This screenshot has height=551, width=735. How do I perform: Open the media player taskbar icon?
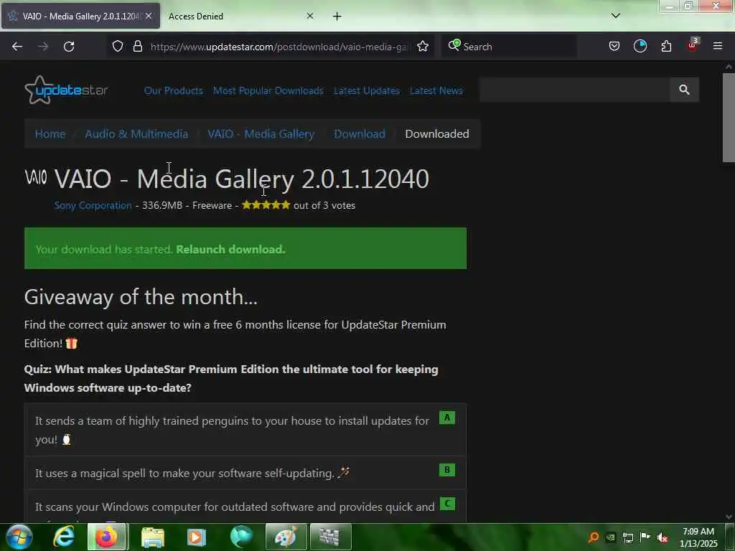tap(197, 537)
